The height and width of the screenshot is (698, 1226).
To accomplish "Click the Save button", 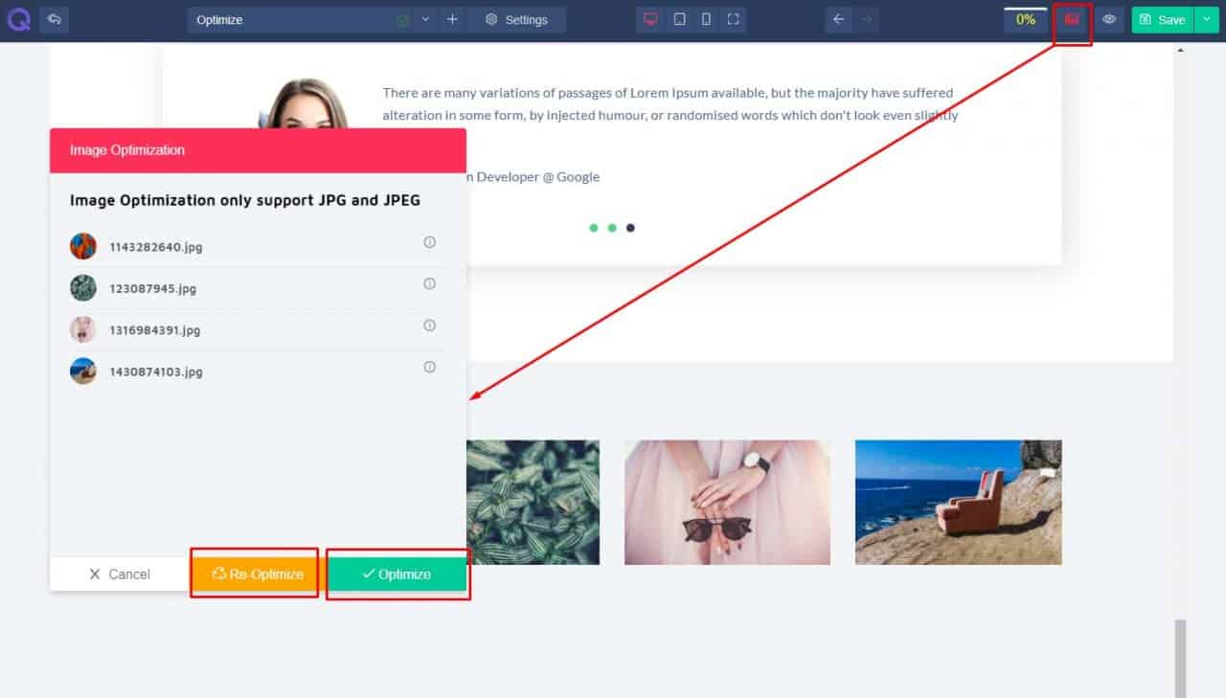I will (x=1162, y=19).
